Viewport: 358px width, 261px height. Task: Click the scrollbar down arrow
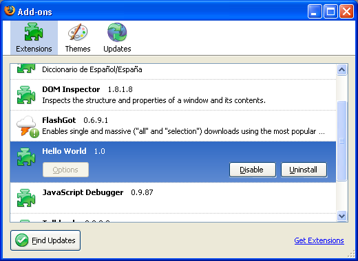(x=342, y=216)
